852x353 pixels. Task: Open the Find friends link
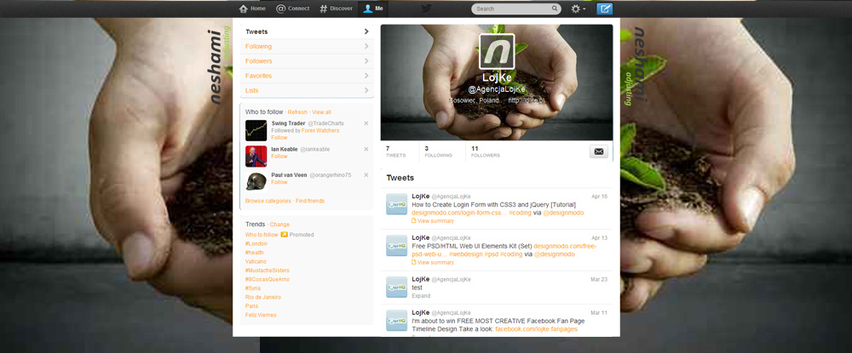point(310,201)
